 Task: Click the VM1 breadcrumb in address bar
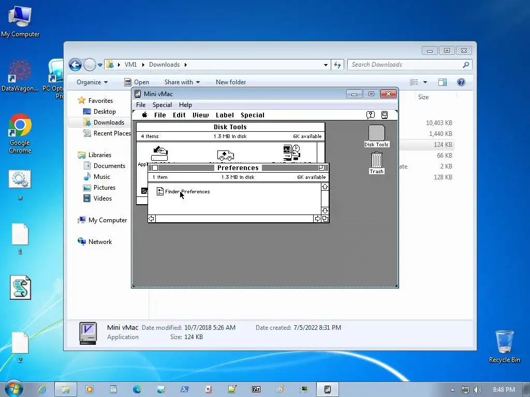pyautogui.click(x=130, y=65)
